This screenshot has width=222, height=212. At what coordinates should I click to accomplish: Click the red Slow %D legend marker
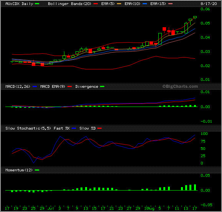pos(100,128)
